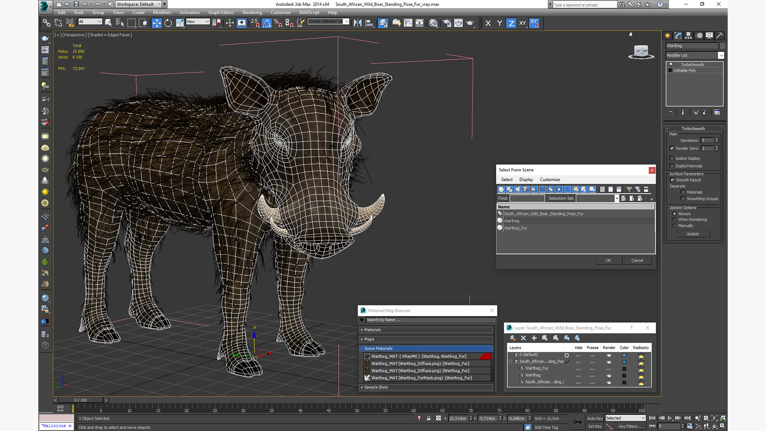Activate Select and Scale tool
Image resolution: width=766 pixels, height=431 pixels.
[180, 23]
